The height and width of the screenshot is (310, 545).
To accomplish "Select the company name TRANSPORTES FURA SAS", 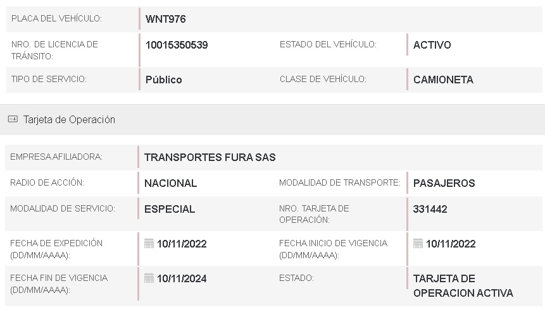I will (210, 157).
